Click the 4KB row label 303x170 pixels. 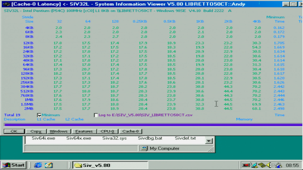coord(29,28)
